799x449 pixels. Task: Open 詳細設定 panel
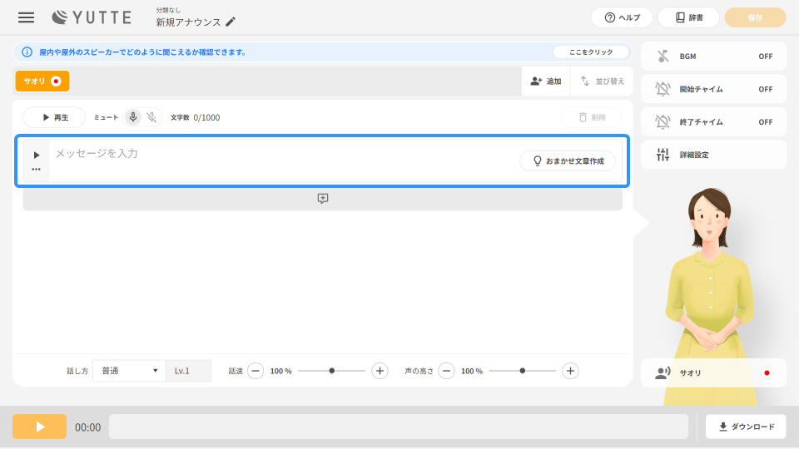pyautogui.click(x=713, y=155)
